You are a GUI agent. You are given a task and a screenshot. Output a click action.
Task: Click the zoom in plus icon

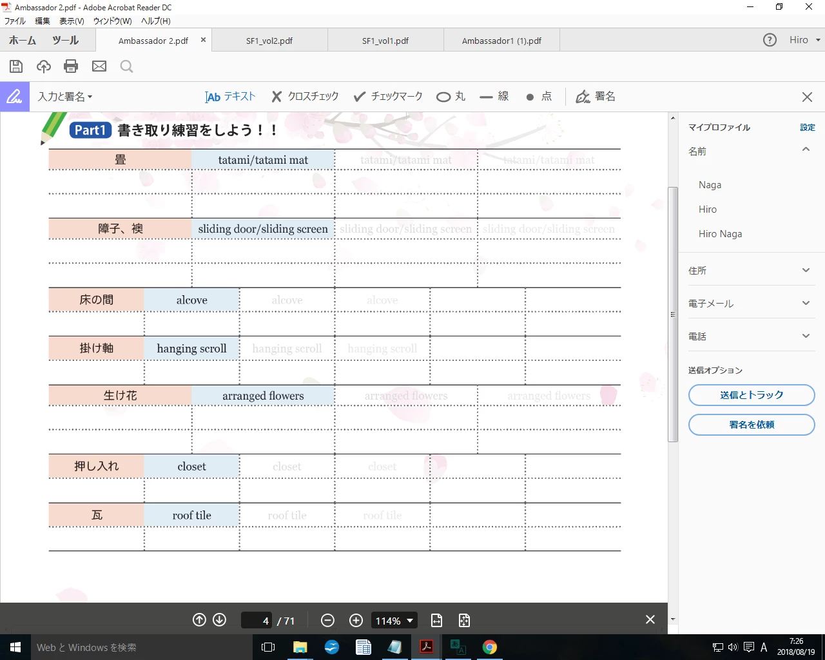(x=356, y=620)
